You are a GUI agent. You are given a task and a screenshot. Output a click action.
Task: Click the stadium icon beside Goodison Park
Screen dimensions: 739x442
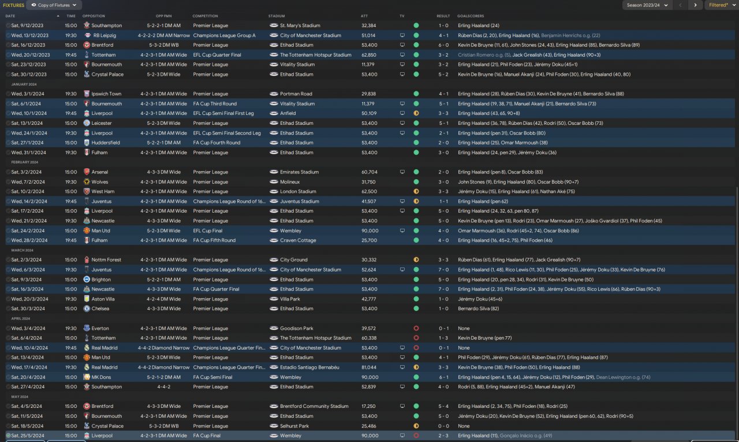pyautogui.click(x=274, y=328)
